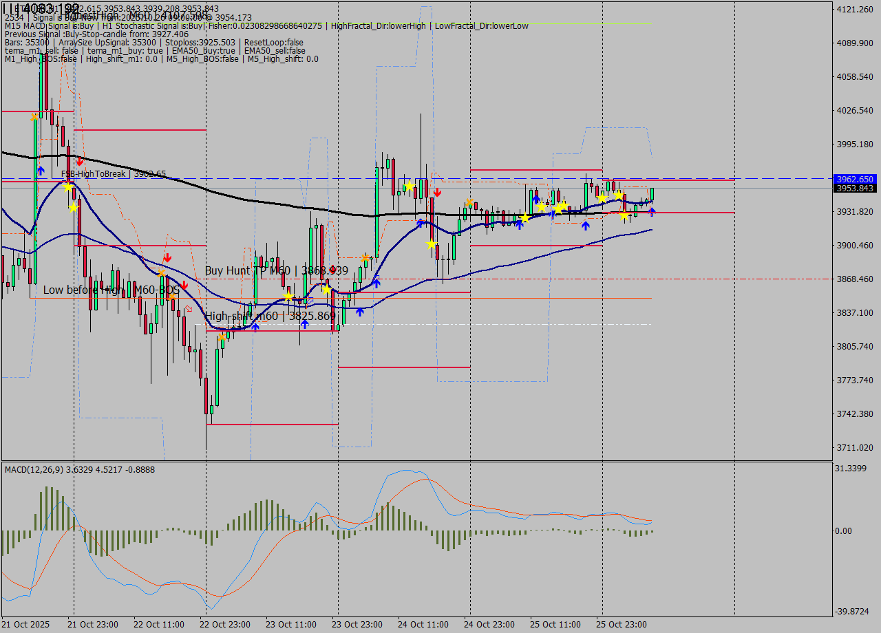
Task: Click the Buy Hunt TP M60 | 3868.939 label
Action: 275,270
